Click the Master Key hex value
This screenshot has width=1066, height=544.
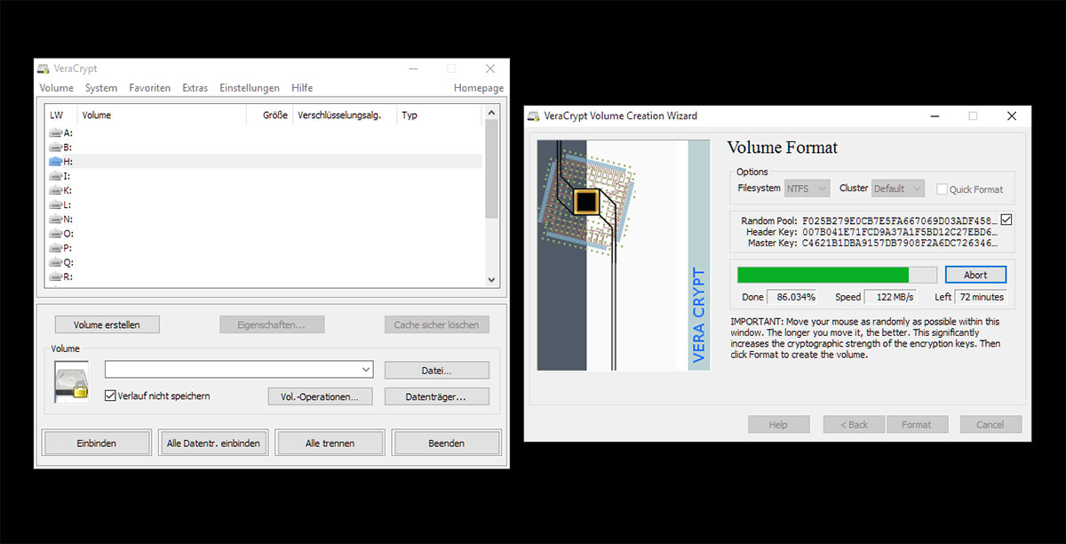pyautogui.click(x=899, y=244)
